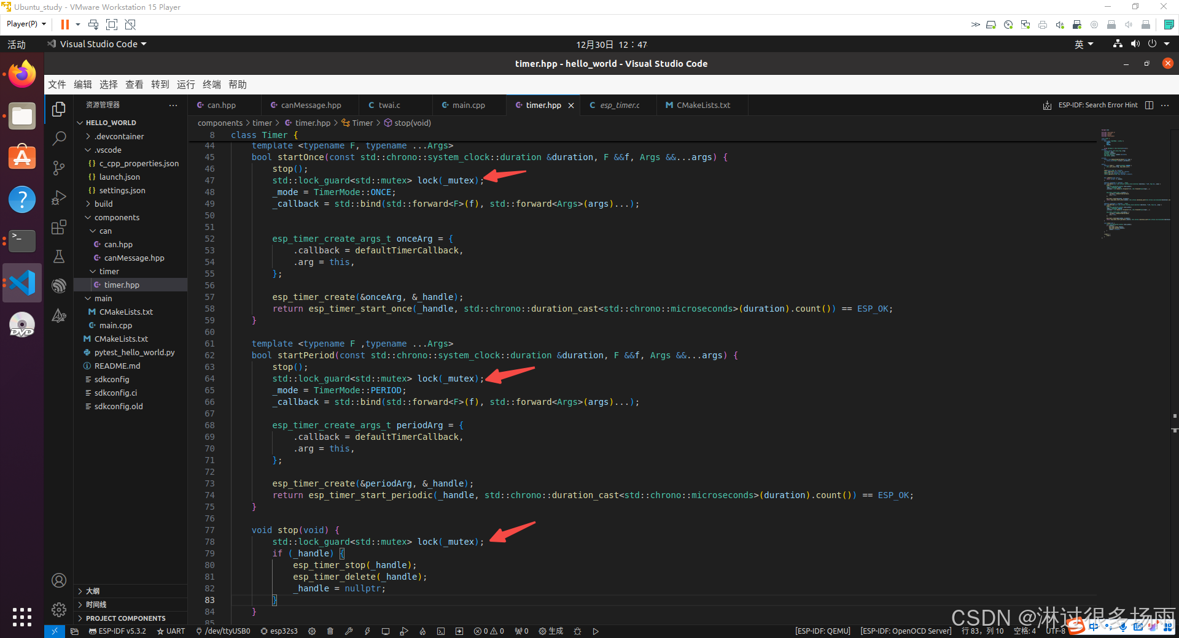Open the Player(P) dropdown menu
Viewport: 1179px width, 638px height.
coord(26,24)
